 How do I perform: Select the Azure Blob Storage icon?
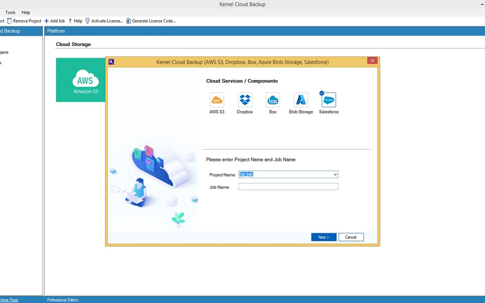pos(301,100)
